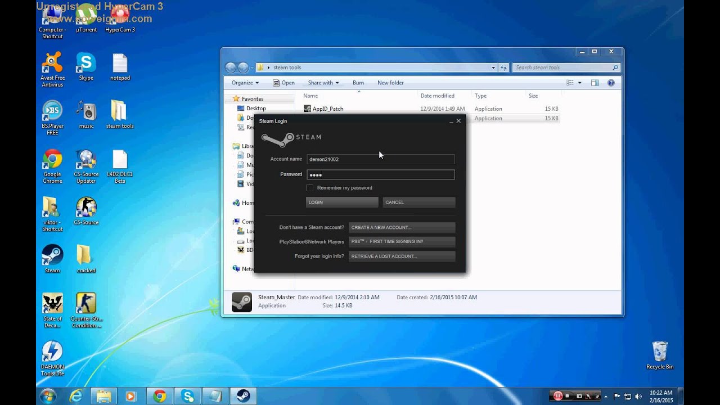Launch BS.Player FREE desktop icon
Screen dimensions: 720x405
pos(52,118)
